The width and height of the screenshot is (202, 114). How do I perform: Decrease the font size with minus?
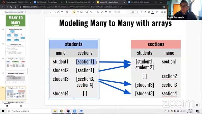(x=129, y=12)
